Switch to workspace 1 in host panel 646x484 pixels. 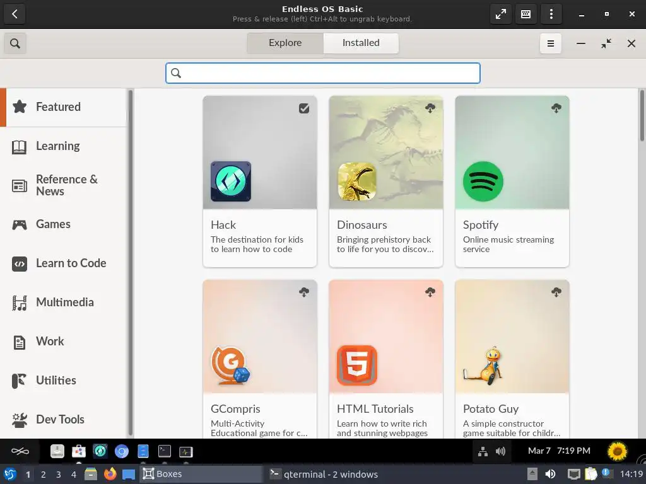(x=28, y=475)
